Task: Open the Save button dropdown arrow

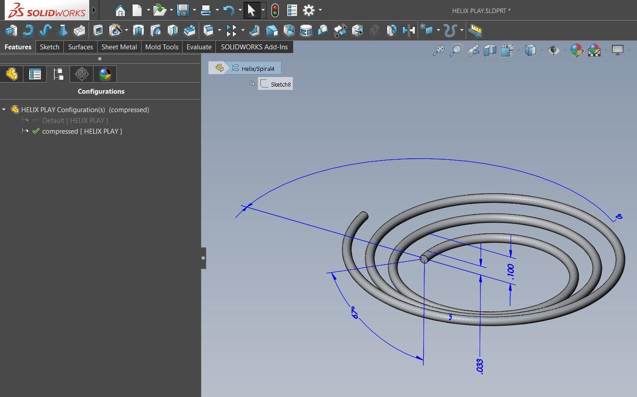Action: pyautogui.click(x=194, y=10)
